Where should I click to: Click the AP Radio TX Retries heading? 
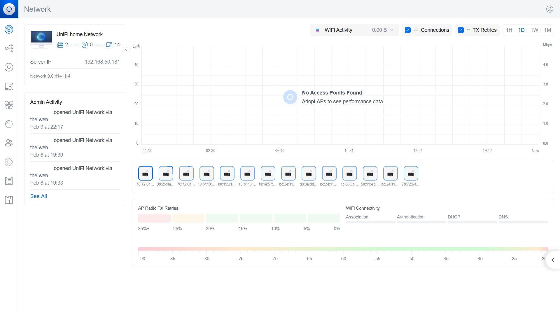158,208
